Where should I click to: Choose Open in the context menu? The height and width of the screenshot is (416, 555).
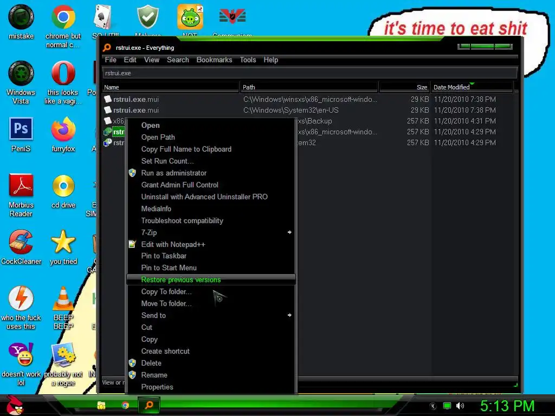pyautogui.click(x=211, y=125)
